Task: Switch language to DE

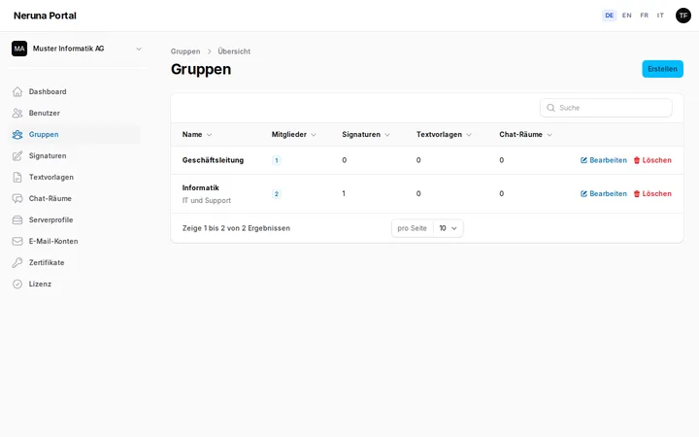Action: (609, 16)
